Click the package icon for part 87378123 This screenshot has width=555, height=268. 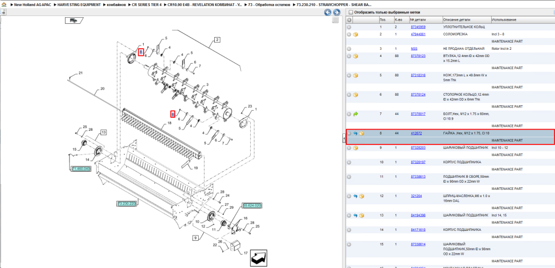point(355,56)
